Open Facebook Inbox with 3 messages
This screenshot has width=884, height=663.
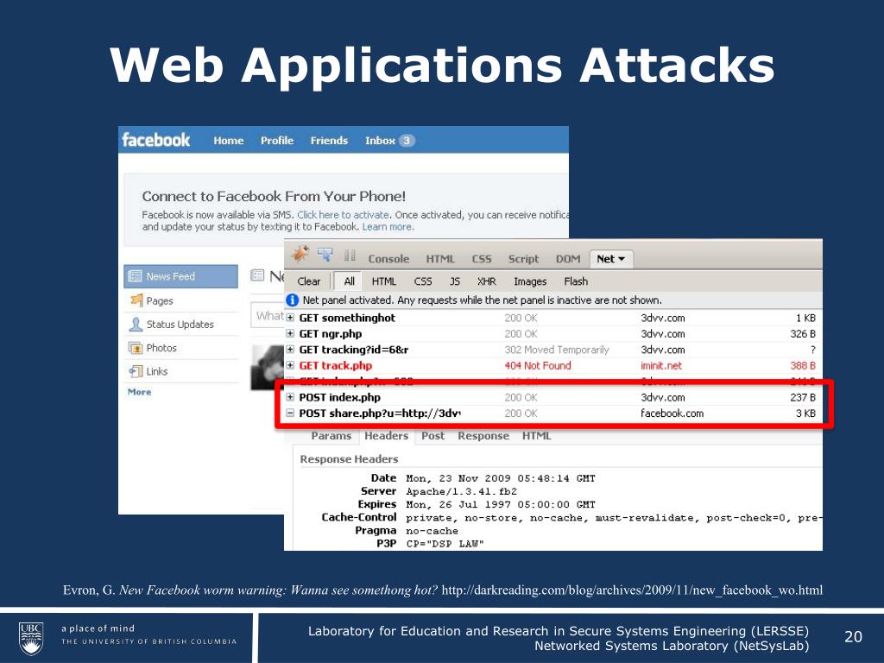(x=389, y=141)
